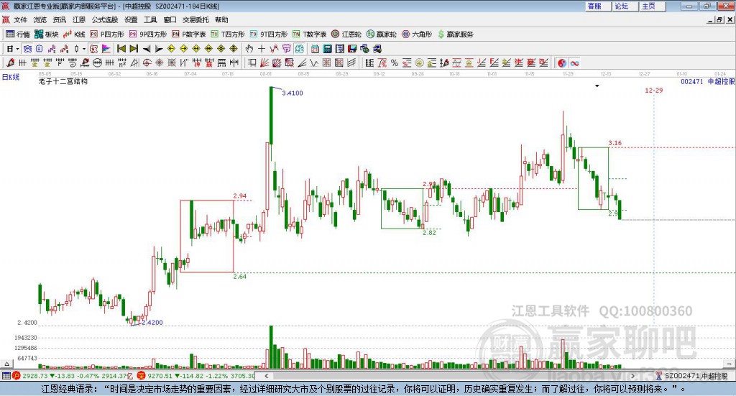Click the pencil drawing tool icon

click(x=10, y=63)
